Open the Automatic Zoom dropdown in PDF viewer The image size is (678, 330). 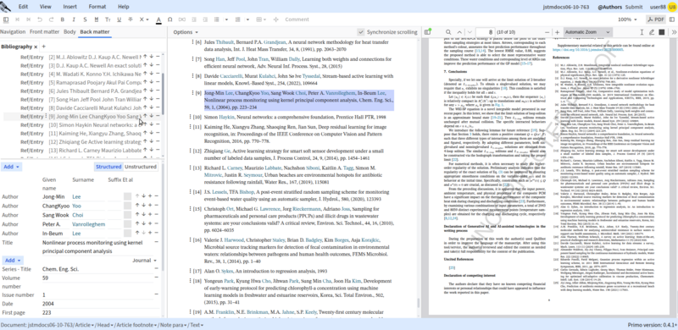587,32
